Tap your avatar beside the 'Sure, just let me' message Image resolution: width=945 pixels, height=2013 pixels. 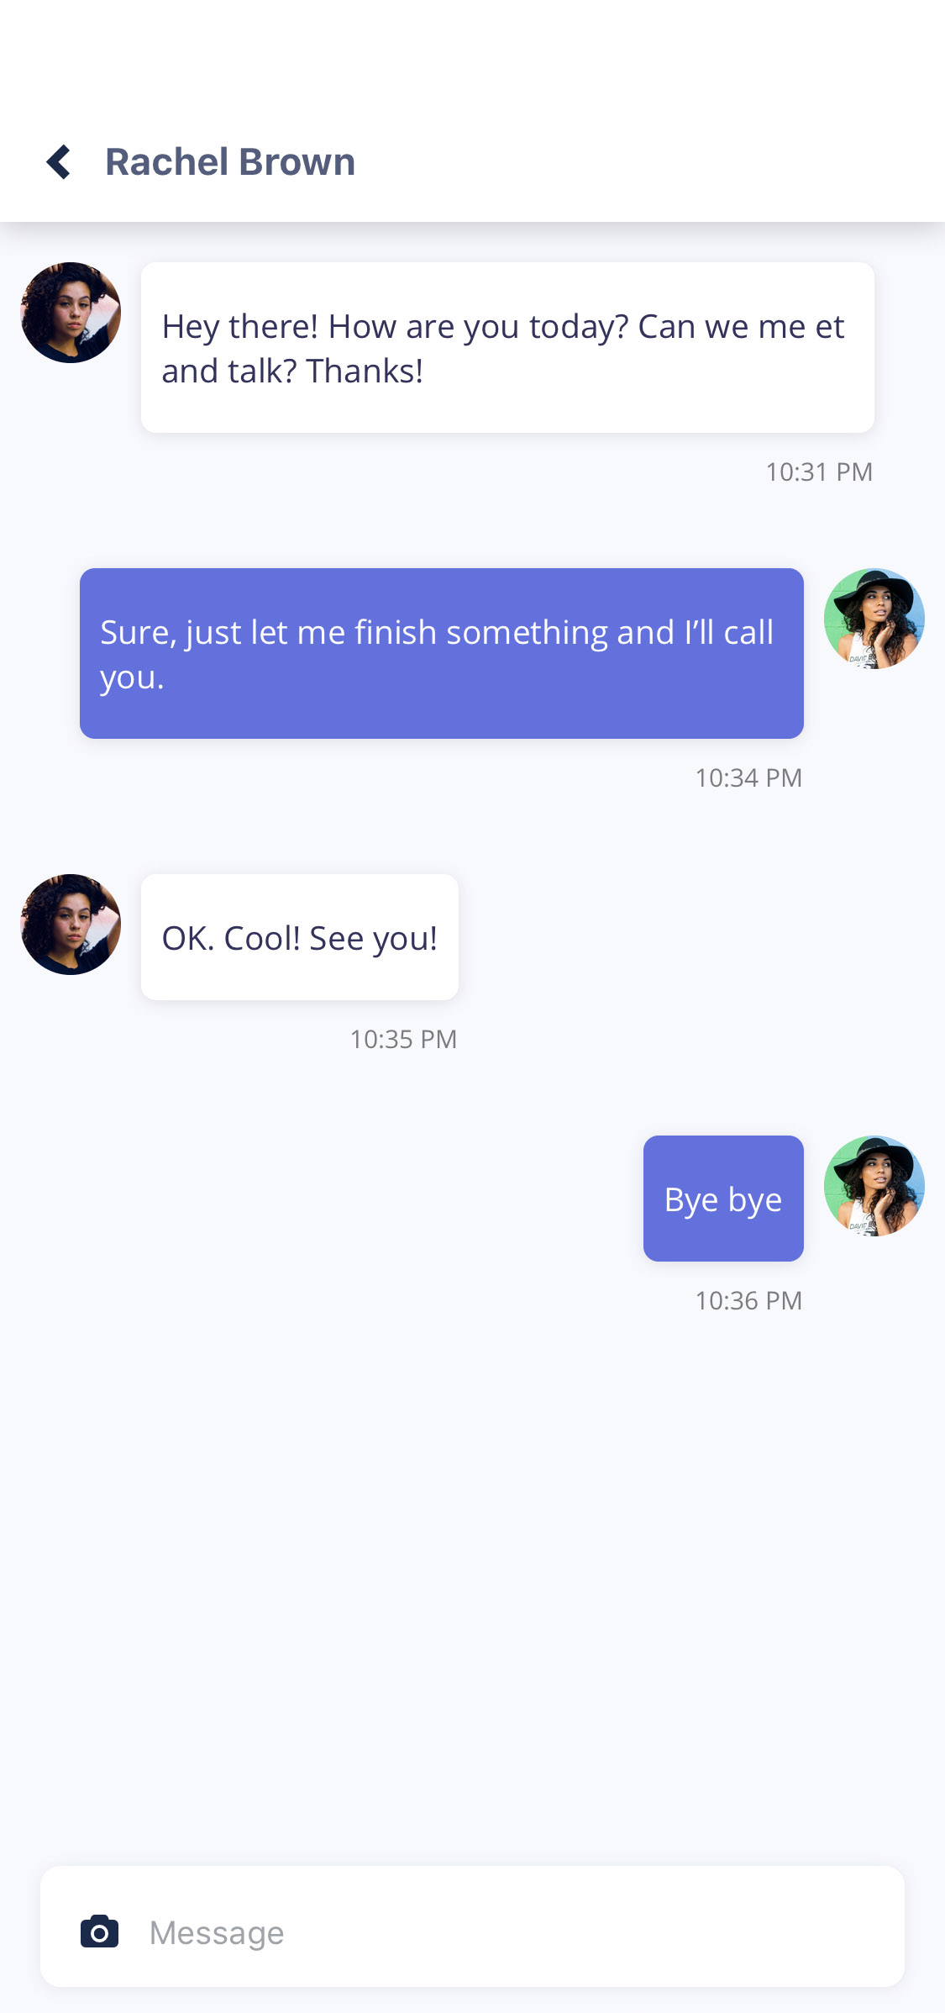(x=874, y=619)
